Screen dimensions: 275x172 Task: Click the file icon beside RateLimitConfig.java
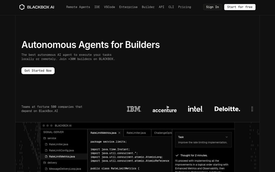(46, 151)
